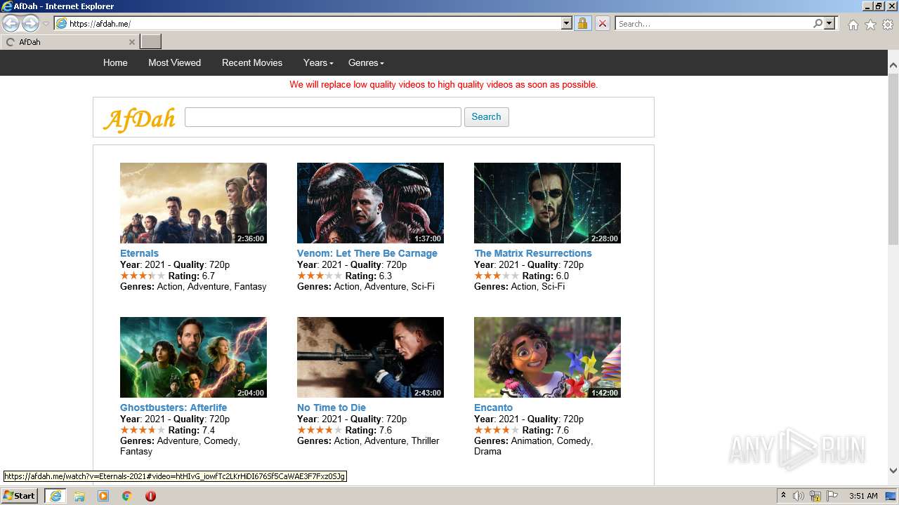Expand the address bar URL dropdown
This screenshot has width=899, height=505.
pos(567,23)
